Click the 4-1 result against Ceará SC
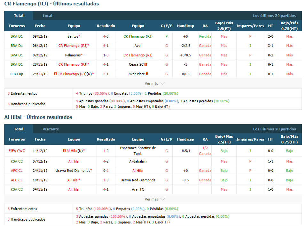 tap(106, 65)
